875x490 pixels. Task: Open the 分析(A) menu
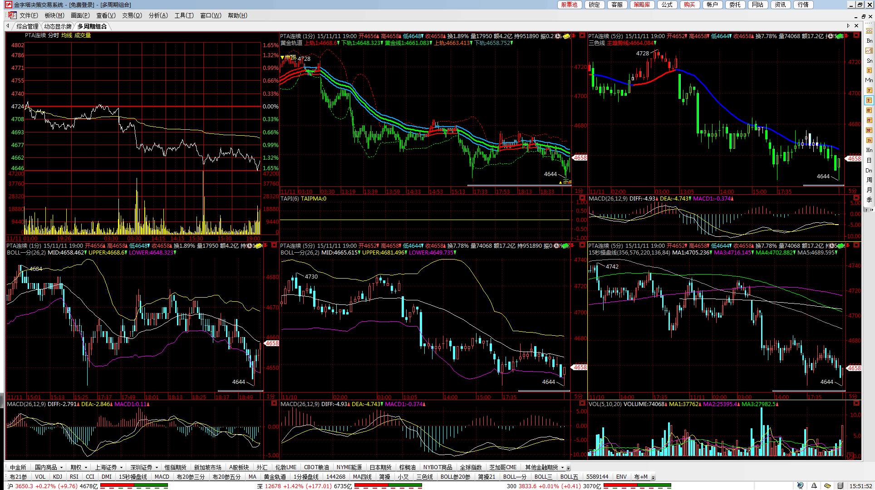click(x=158, y=15)
